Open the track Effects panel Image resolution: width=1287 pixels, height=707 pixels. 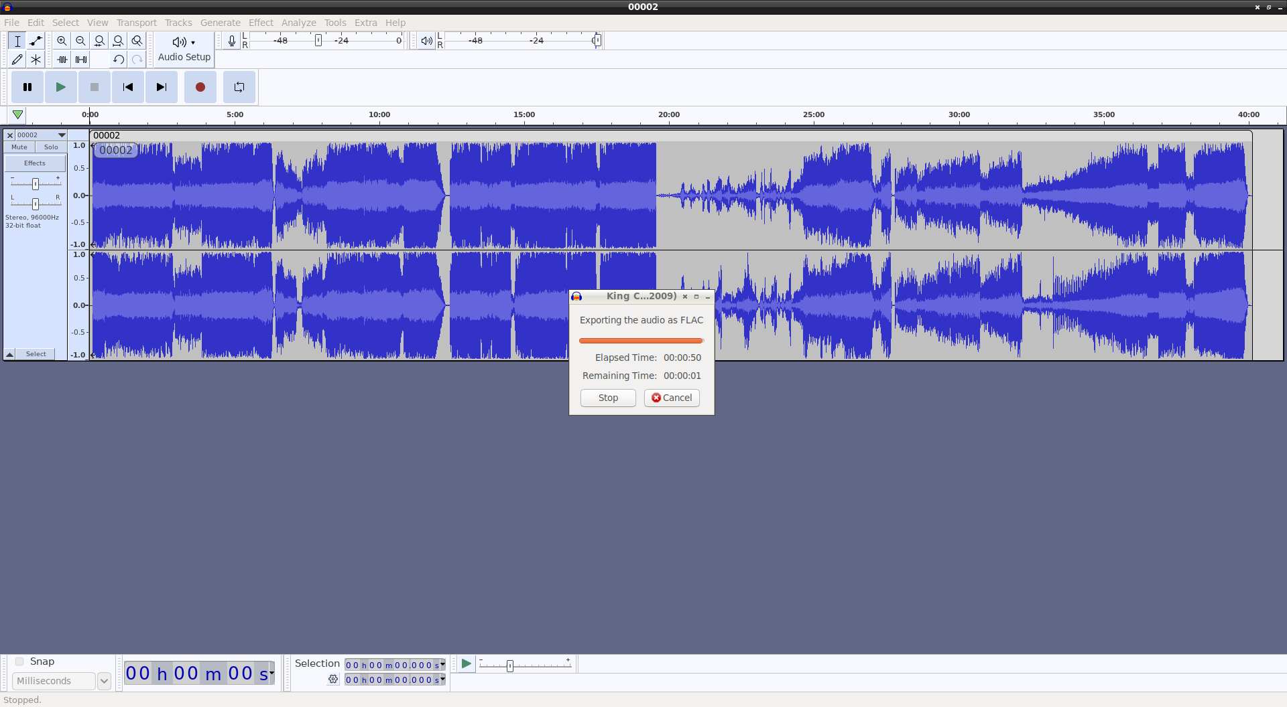pyautogui.click(x=35, y=163)
